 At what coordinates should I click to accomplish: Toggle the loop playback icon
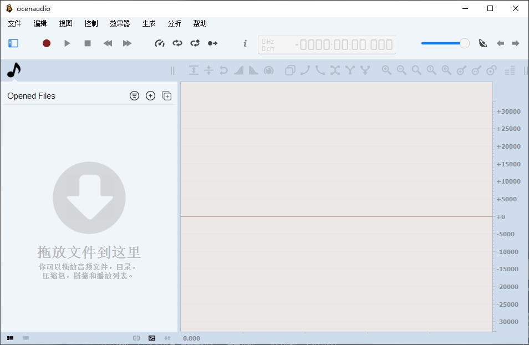[177, 43]
